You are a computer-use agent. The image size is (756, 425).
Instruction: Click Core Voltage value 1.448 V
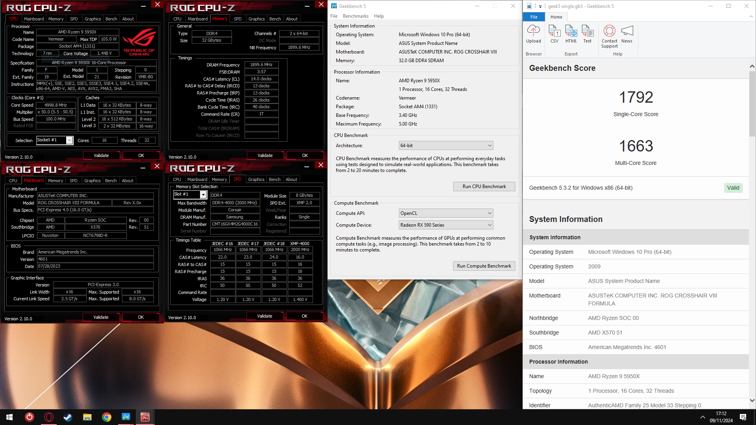(104, 53)
